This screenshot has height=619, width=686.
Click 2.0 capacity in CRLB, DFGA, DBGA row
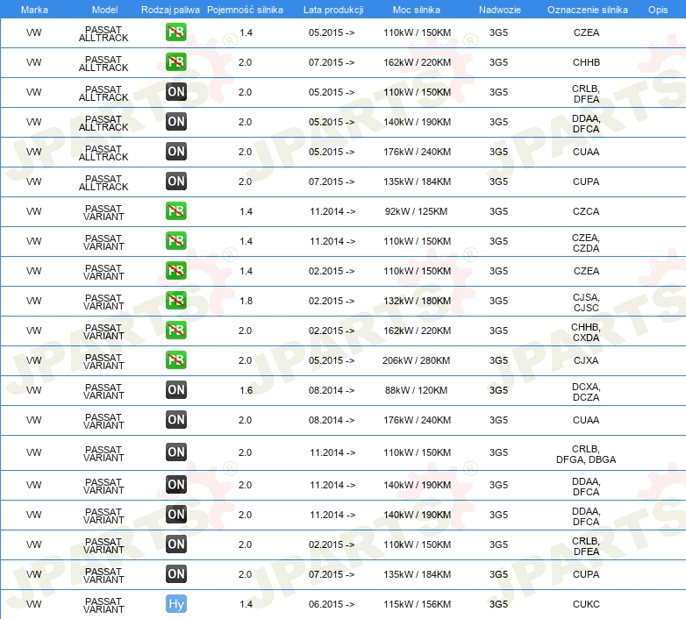coord(245,452)
